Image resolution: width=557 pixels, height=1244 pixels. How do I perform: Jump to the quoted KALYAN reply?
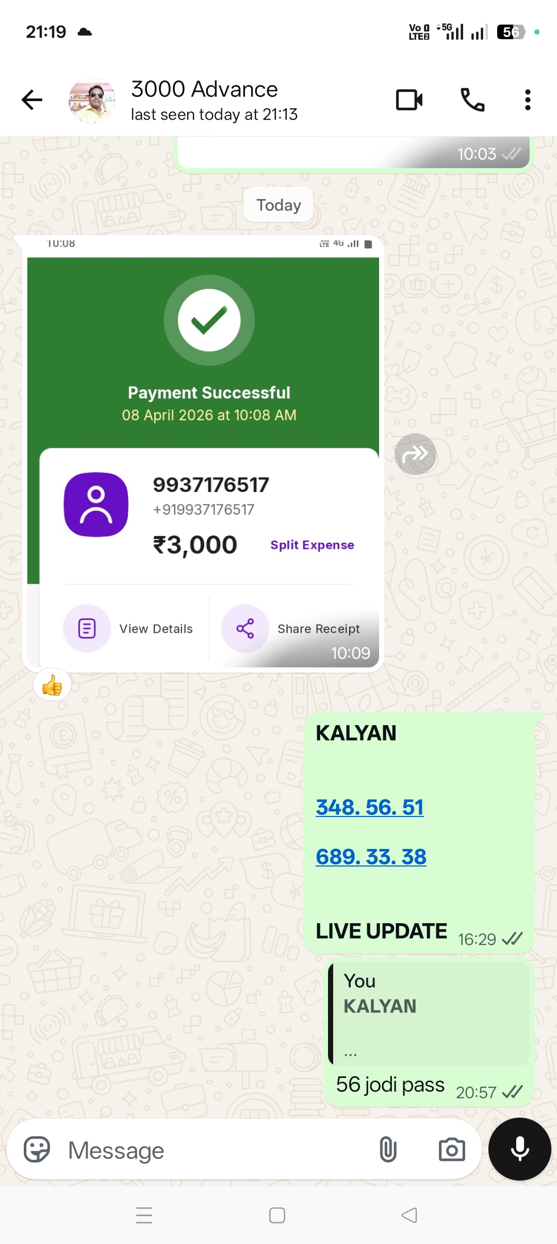[429, 1013]
